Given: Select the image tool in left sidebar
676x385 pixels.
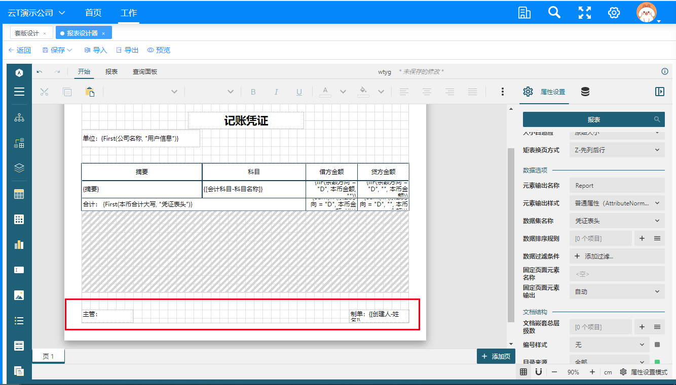Looking at the screenshot, I should tap(19, 295).
